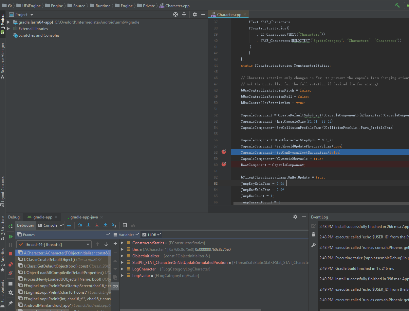Click the Step Over debugger icon

tap(80, 225)
